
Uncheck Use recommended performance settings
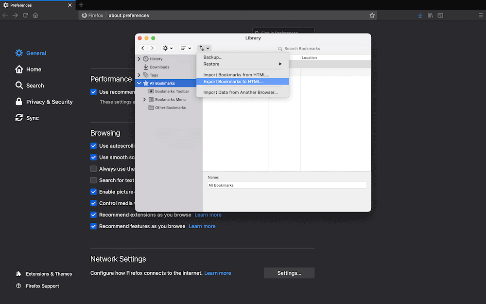pos(93,91)
